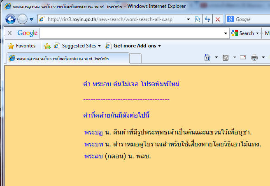Click the Google Toolbar Search button
270x186 pixels.
[243, 33]
